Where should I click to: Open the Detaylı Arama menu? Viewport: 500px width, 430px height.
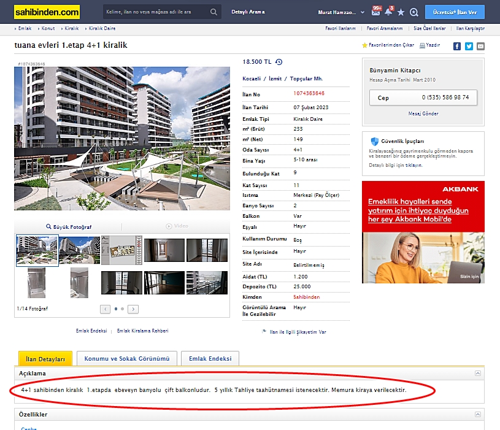click(248, 12)
